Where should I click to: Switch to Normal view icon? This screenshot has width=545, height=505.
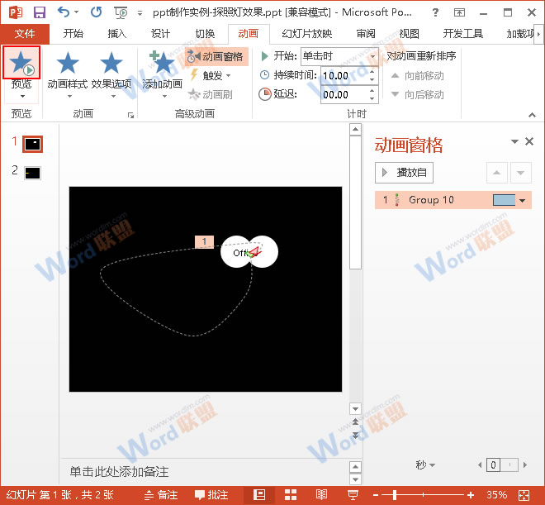pyautogui.click(x=259, y=494)
